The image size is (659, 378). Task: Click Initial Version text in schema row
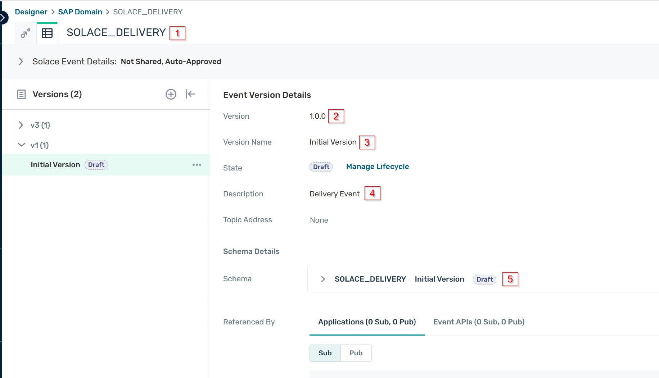(x=439, y=279)
